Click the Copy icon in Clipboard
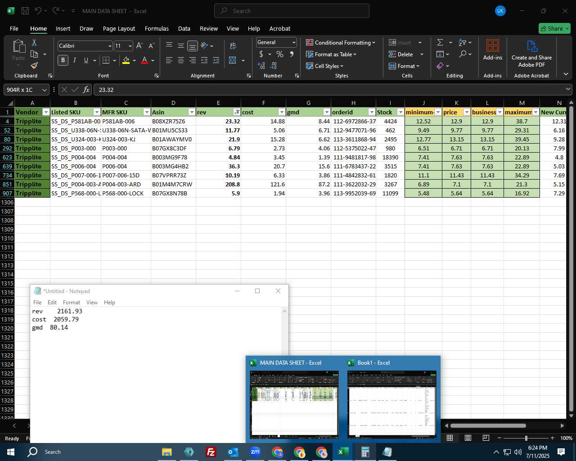The width and height of the screenshot is (576, 461). pyautogui.click(x=34, y=54)
